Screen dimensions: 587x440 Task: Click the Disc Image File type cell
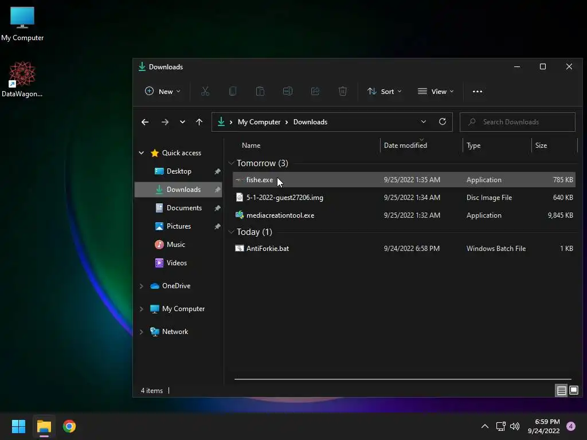pos(489,198)
